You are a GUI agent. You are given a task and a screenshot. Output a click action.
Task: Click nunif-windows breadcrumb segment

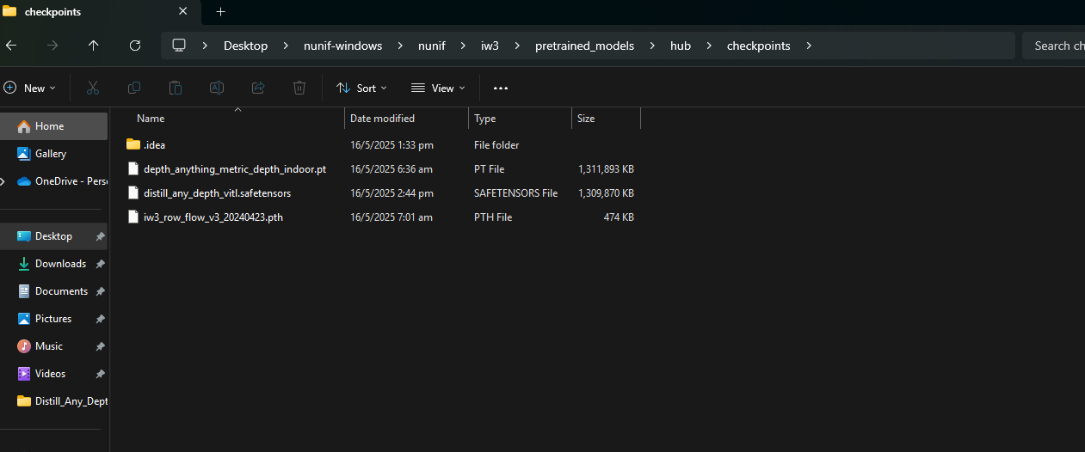[342, 46]
